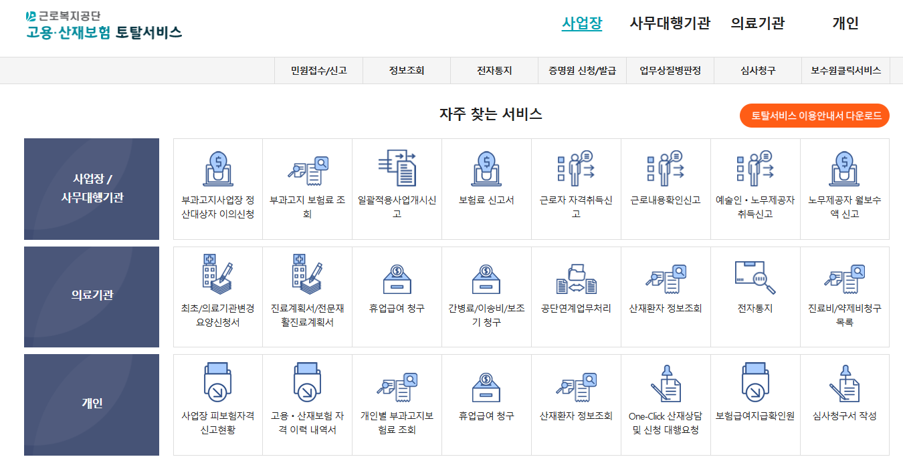Download the 토탈서비스 이용안내서
Viewport: 903px width, 465px height.
(x=813, y=115)
